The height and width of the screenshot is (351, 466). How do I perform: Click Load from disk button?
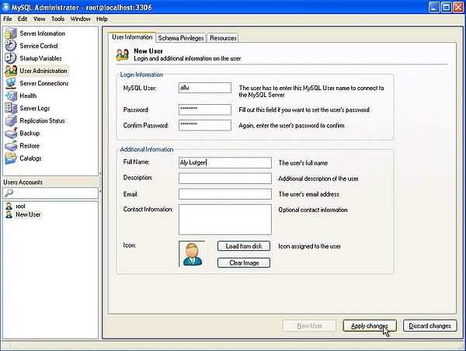[244, 246]
